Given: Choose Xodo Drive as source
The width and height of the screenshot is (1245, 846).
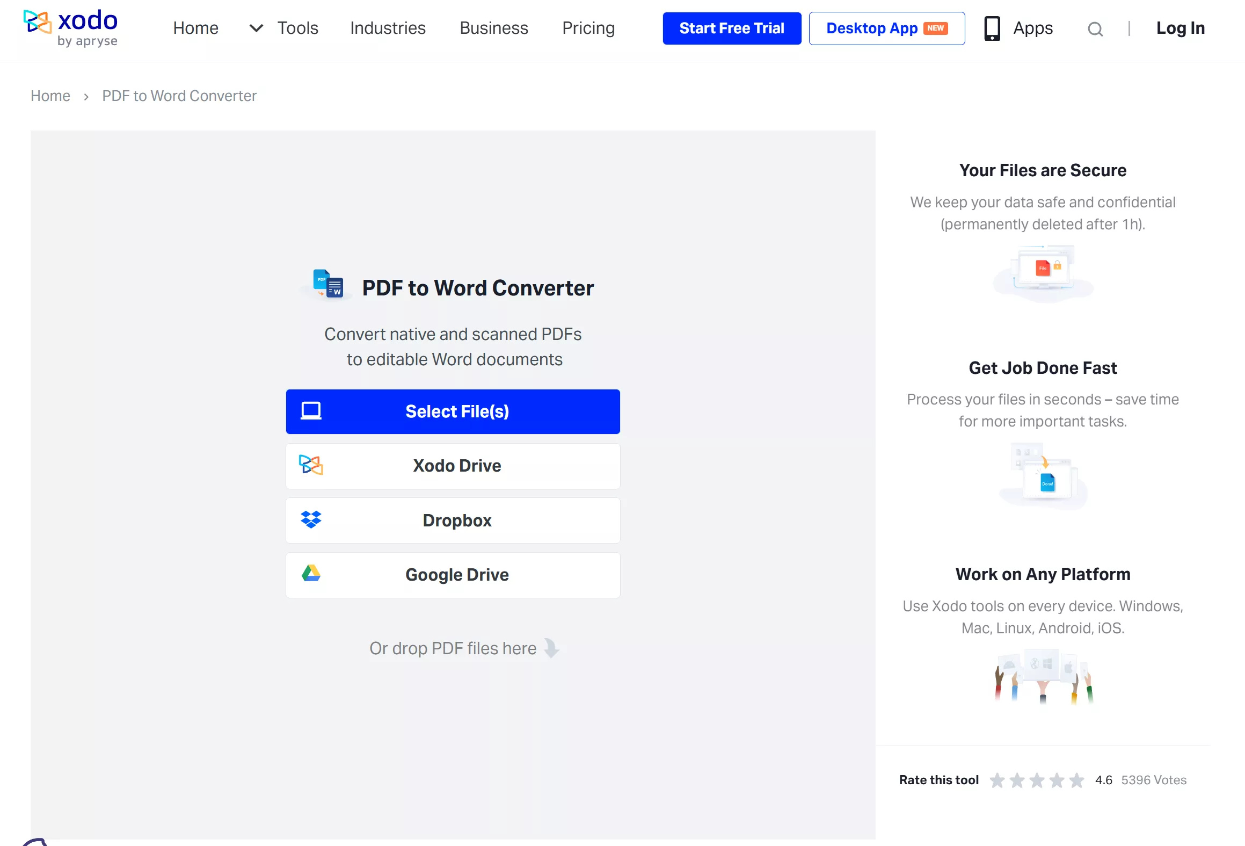Looking at the screenshot, I should 453,466.
